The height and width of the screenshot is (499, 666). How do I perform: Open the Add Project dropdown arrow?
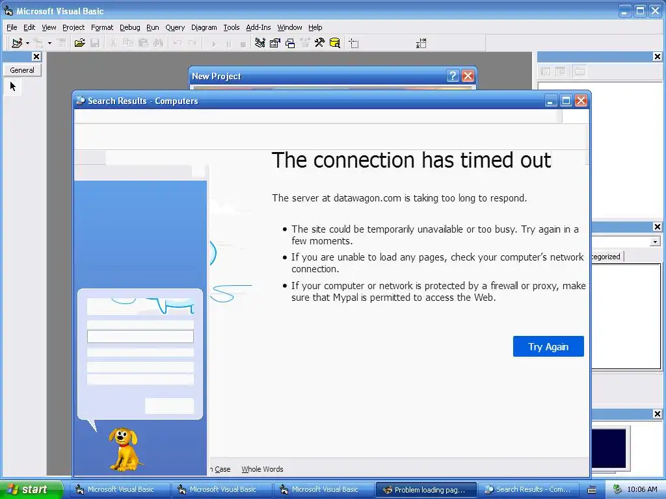coord(27,43)
